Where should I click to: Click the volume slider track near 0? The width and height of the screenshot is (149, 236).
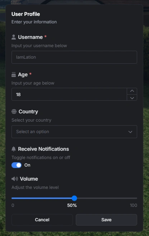[14, 198]
